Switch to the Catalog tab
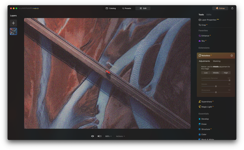The height and width of the screenshot is (150, 244). tap(111, 8)
